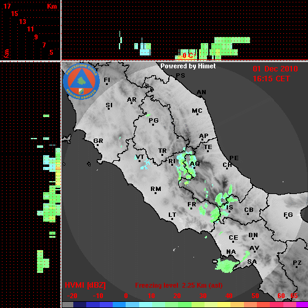
Task: Click the 'Powered by Himet' text
Action: tap(188, 66)
